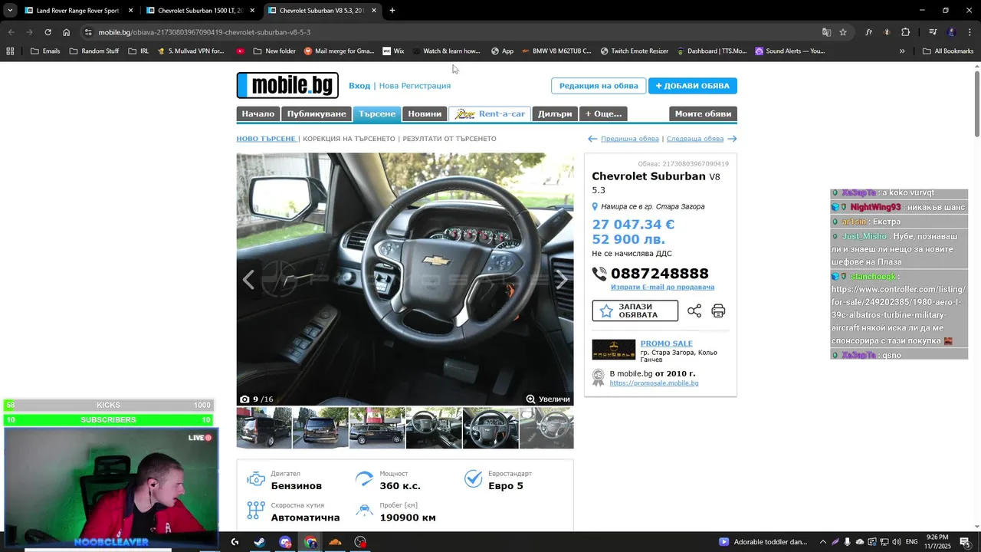This screenshot has width=981, height=552.
Task: Click the share listing icon
Action: [x=694, y=310]
